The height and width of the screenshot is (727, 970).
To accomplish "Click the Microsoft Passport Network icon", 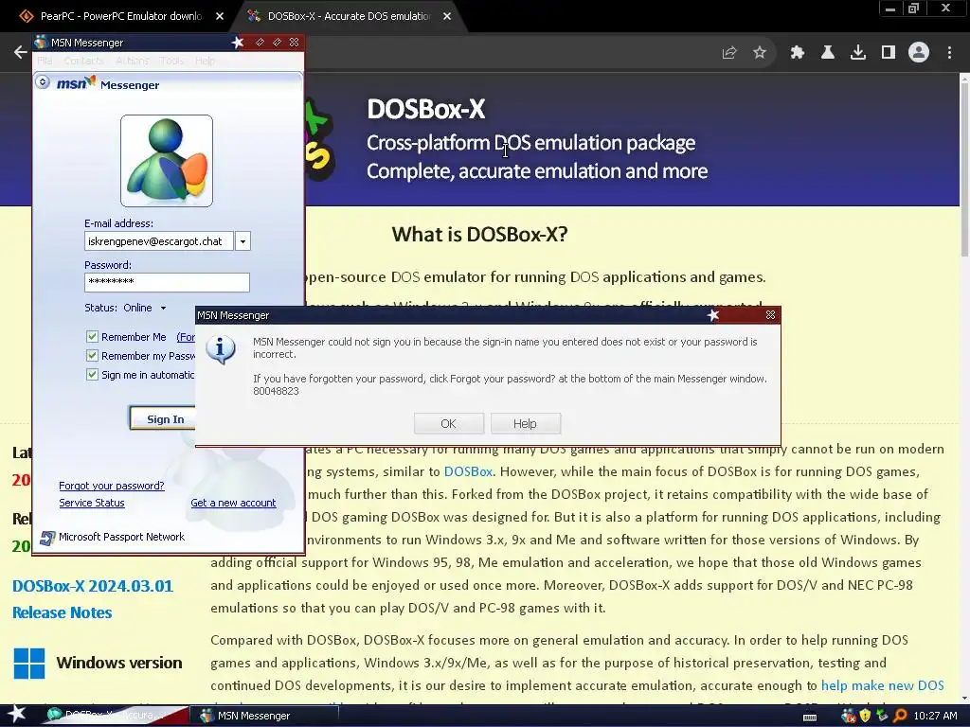I will point(47,538).
